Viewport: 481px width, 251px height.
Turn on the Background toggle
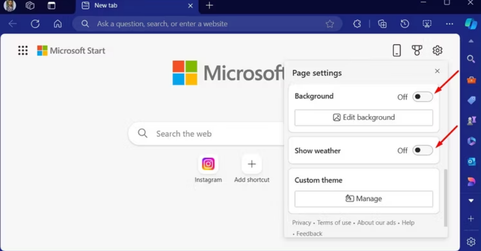[422, 97]
